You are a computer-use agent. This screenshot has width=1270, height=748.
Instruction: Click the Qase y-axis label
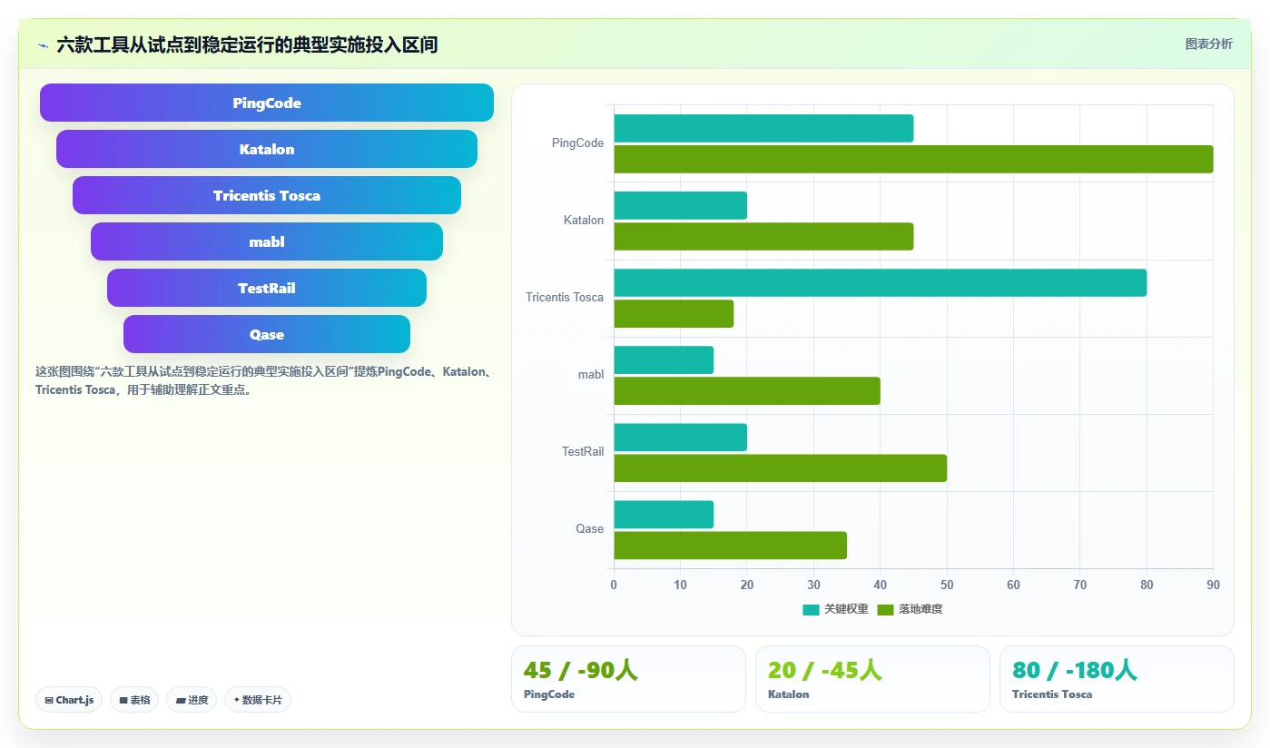[589, 528]
